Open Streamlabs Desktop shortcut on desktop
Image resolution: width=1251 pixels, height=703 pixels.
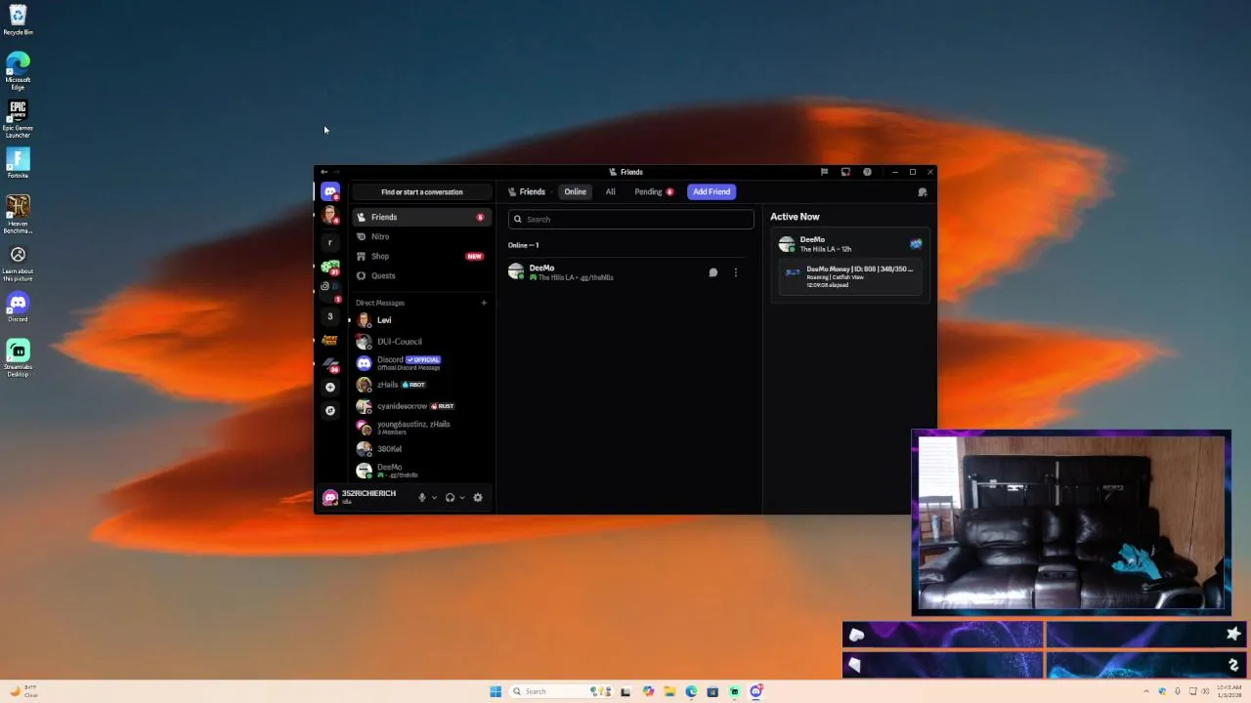[x=18, y=357]
